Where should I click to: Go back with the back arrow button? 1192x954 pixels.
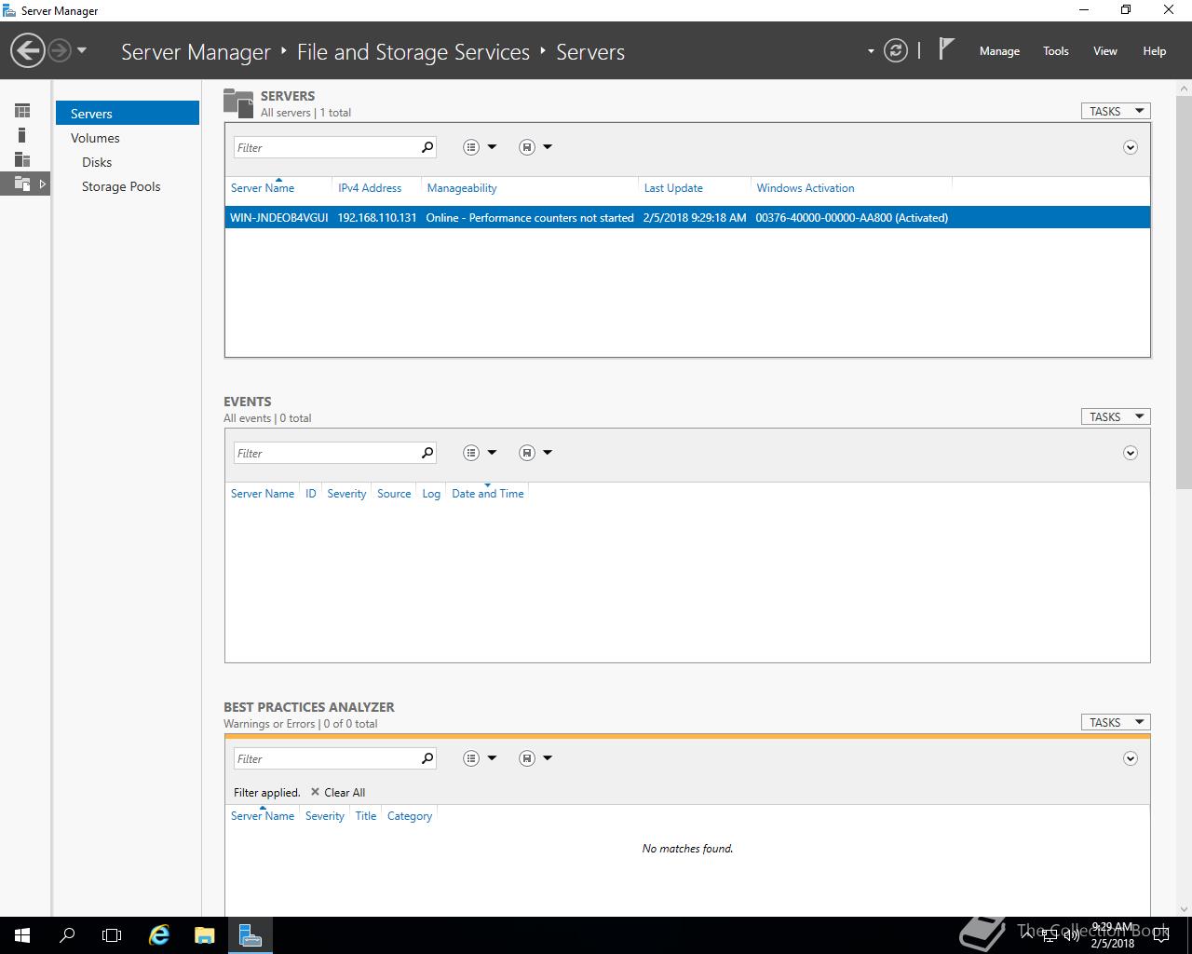click(x=28, y=50)
